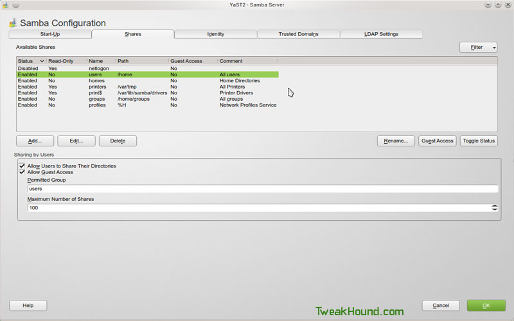Focus the Permitted Group field
514x321 pixels.
pyautogui.click(x=263, y=189)
